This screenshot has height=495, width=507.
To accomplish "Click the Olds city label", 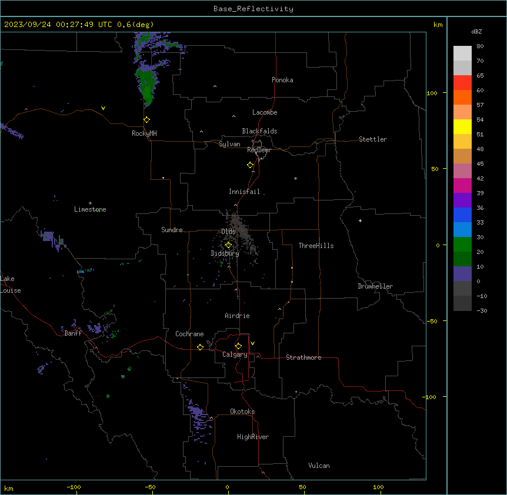I will [228, 232].
